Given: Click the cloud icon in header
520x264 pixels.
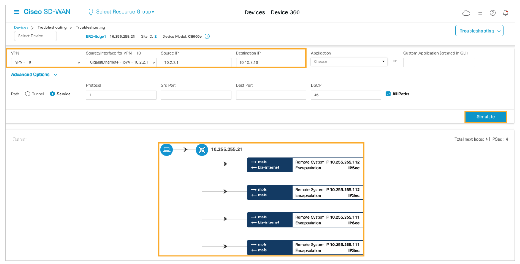Looking at the screenshot, I should tap(466, 13).
